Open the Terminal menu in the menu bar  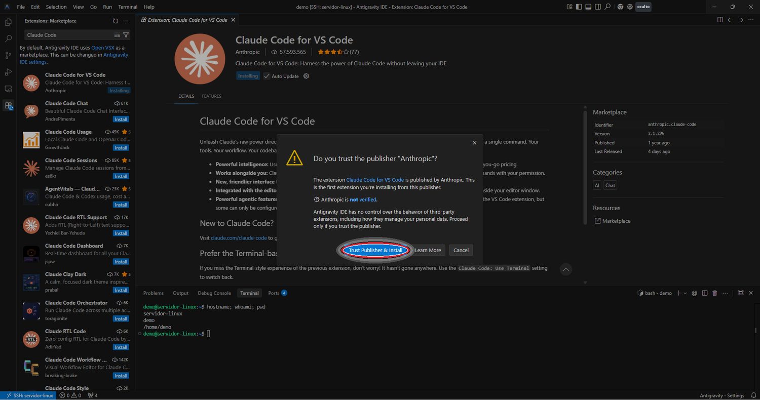point(128,7)
